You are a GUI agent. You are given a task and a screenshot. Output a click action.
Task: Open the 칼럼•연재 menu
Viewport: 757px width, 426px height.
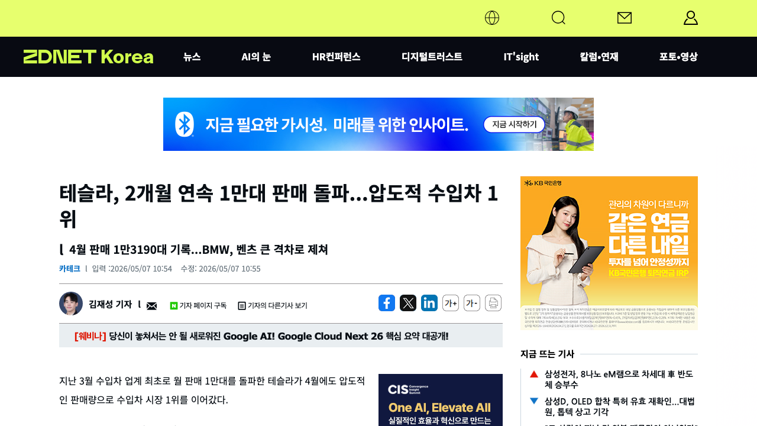[x=599, y=57]
